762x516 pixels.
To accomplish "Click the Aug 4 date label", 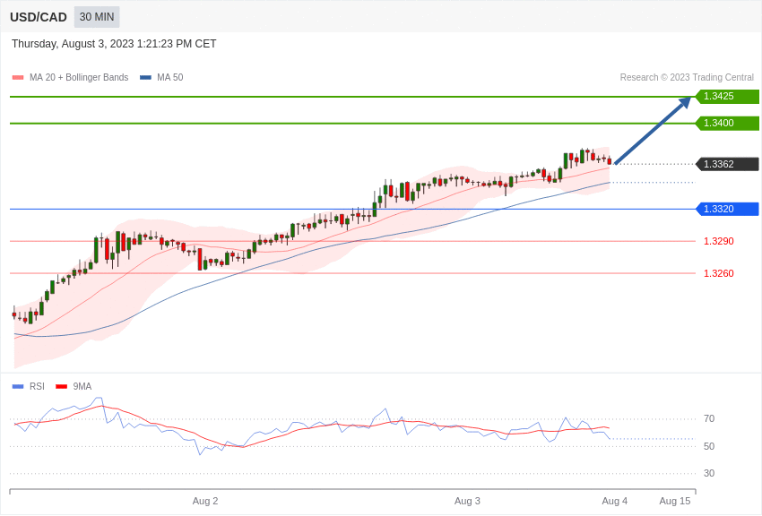I will (614, 501).
